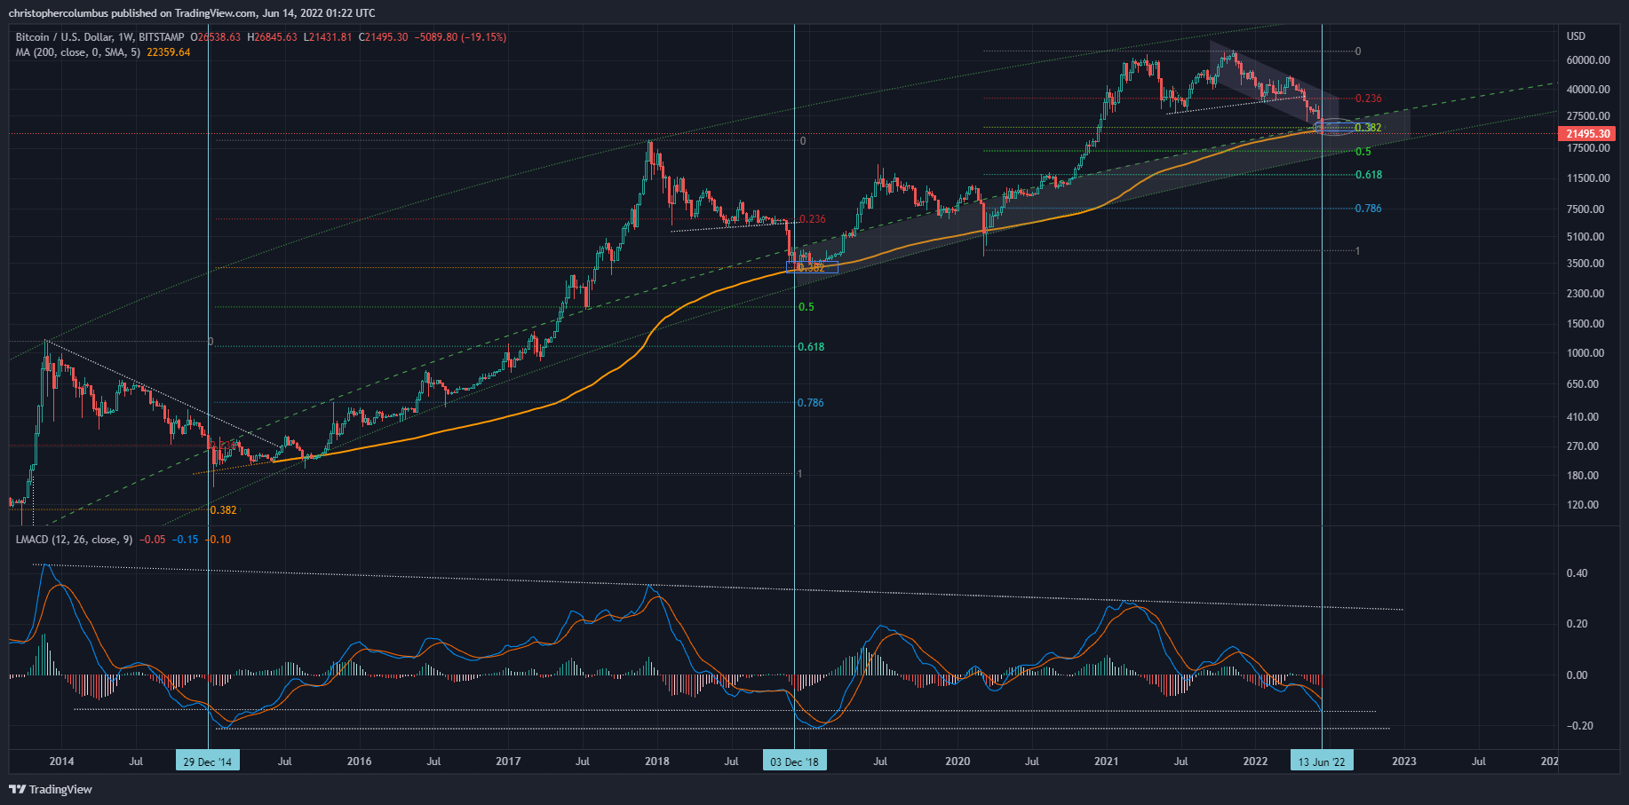Click the 3500.00 price axis label
Screen dimensions: 1629x805
click(1585, 264)
